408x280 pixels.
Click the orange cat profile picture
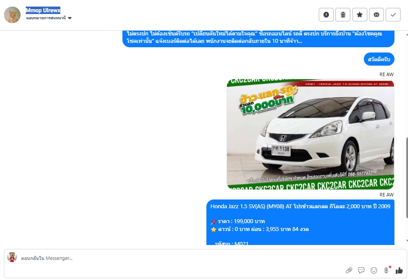12,15
